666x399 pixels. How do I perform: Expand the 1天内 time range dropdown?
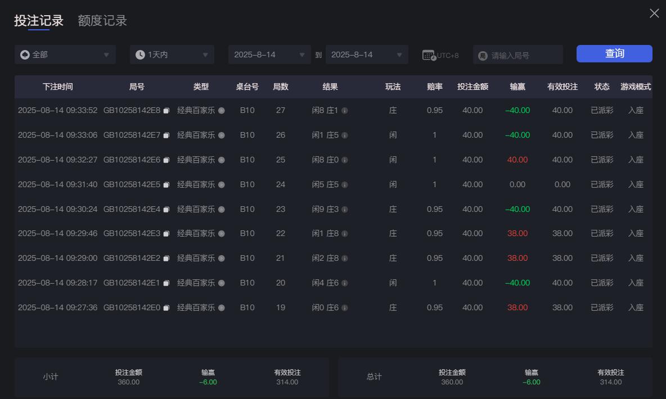[x=172, y=54]
